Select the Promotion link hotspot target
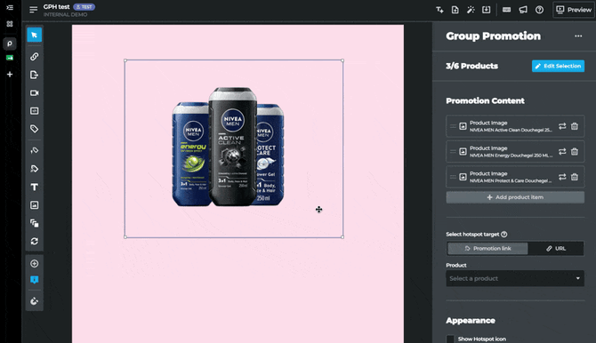 click(x=487, y=249)
